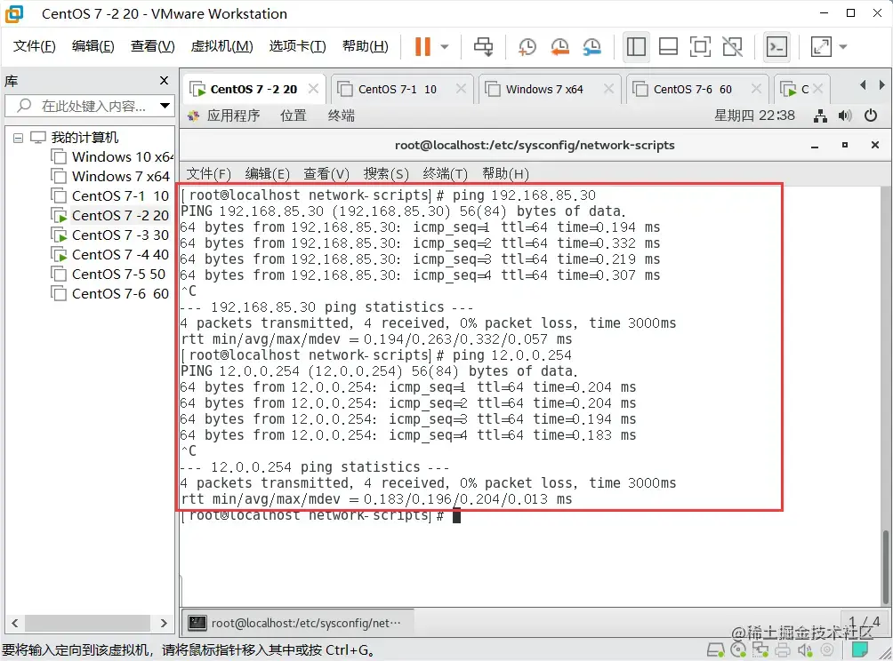Click the VMware printer status icon
Screen dimensions: 893x661
(x=783, y=649)
